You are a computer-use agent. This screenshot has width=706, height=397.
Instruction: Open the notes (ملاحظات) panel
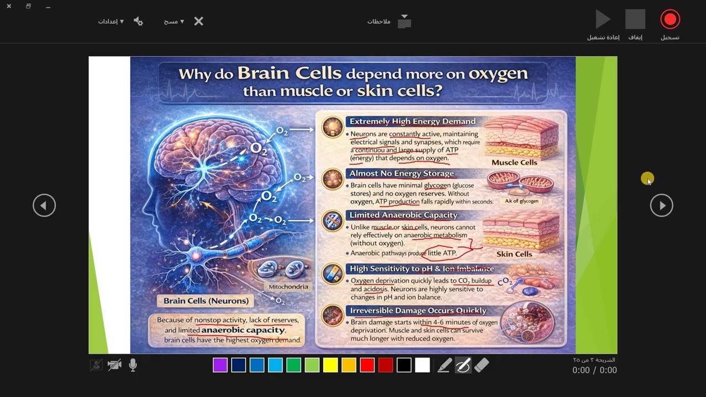[379, 22]
